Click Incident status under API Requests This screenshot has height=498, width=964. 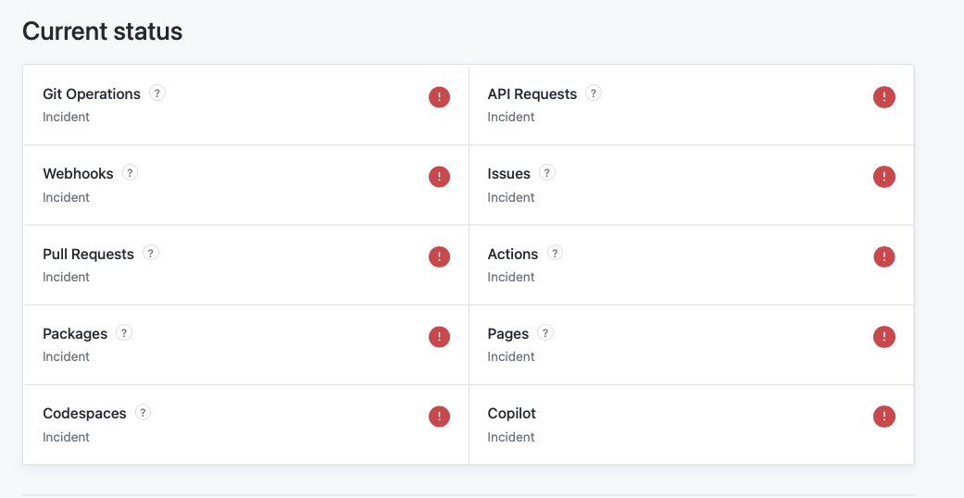click(x=511, y=117)
